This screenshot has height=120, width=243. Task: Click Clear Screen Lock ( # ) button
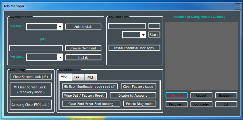(x=31, y=77)
